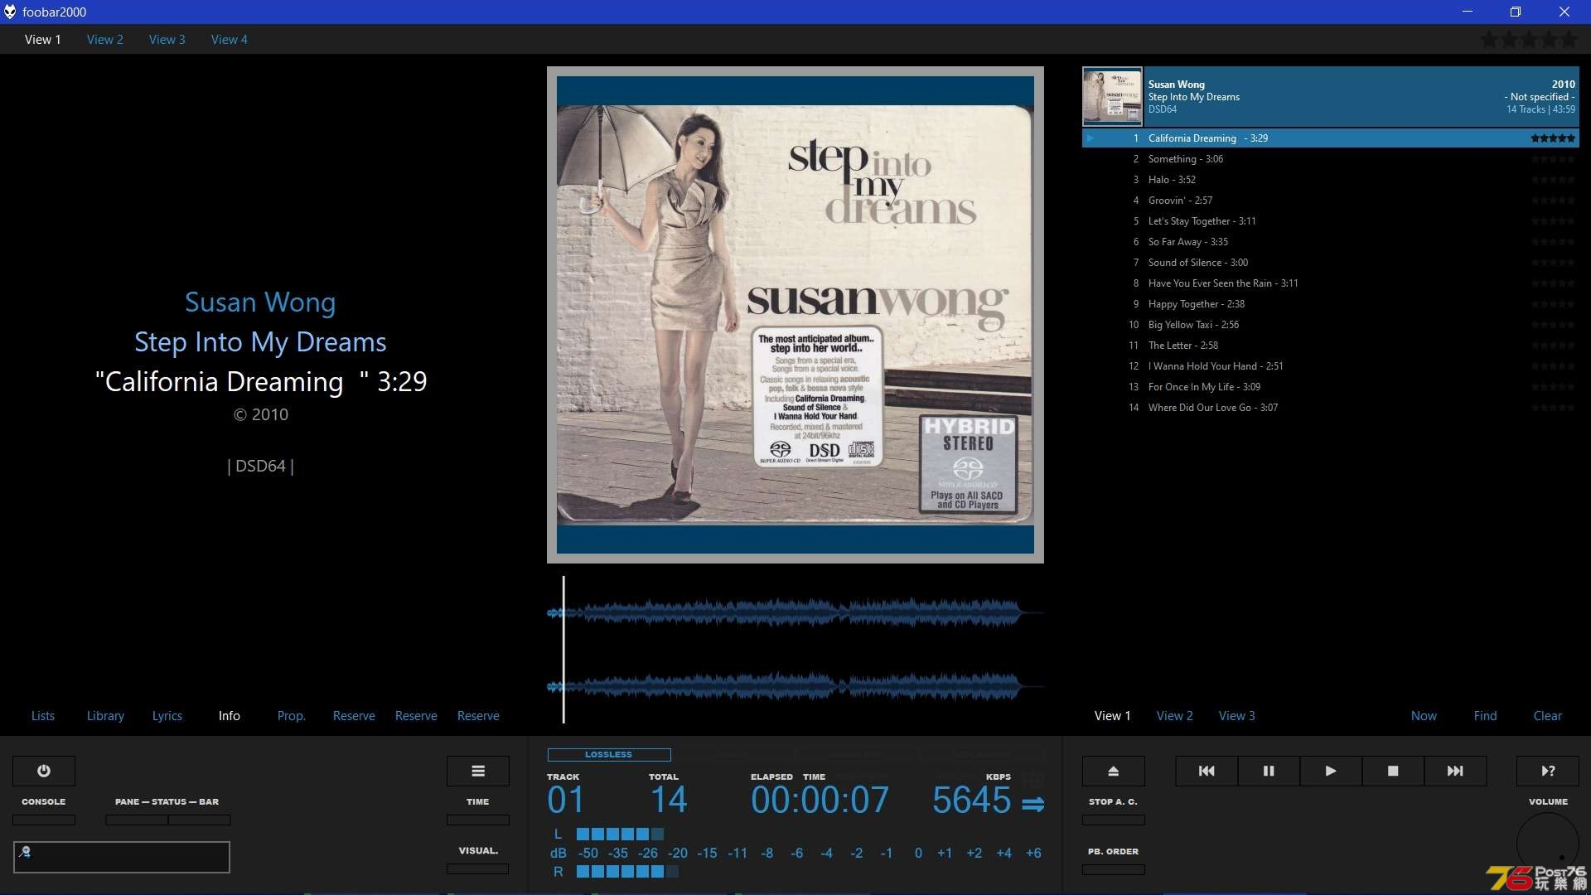Skip to next track

coord(1455,771)
